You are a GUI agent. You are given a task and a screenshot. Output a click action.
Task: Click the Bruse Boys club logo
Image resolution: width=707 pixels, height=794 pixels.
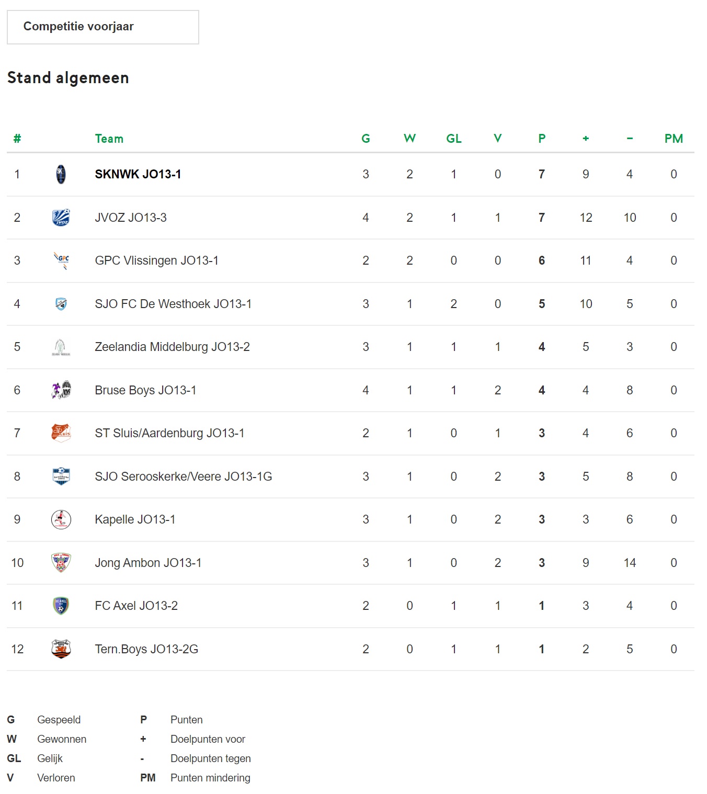[61, 390]
